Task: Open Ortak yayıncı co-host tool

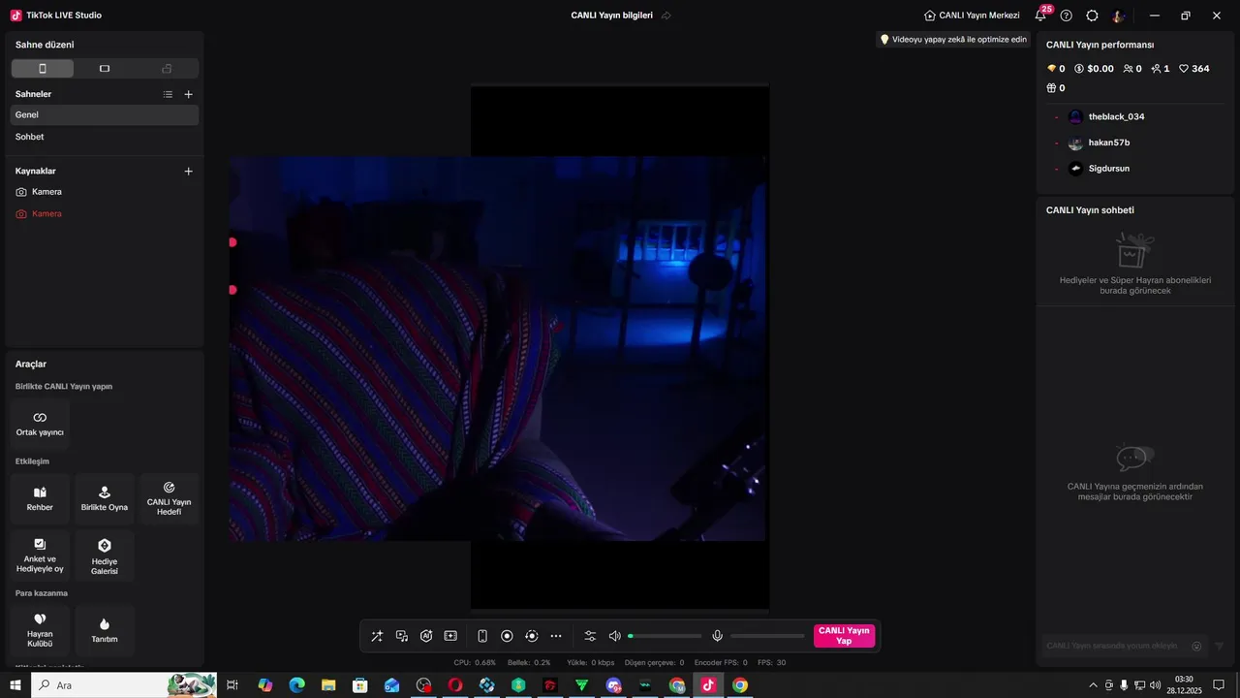Action: coord(40,424)
